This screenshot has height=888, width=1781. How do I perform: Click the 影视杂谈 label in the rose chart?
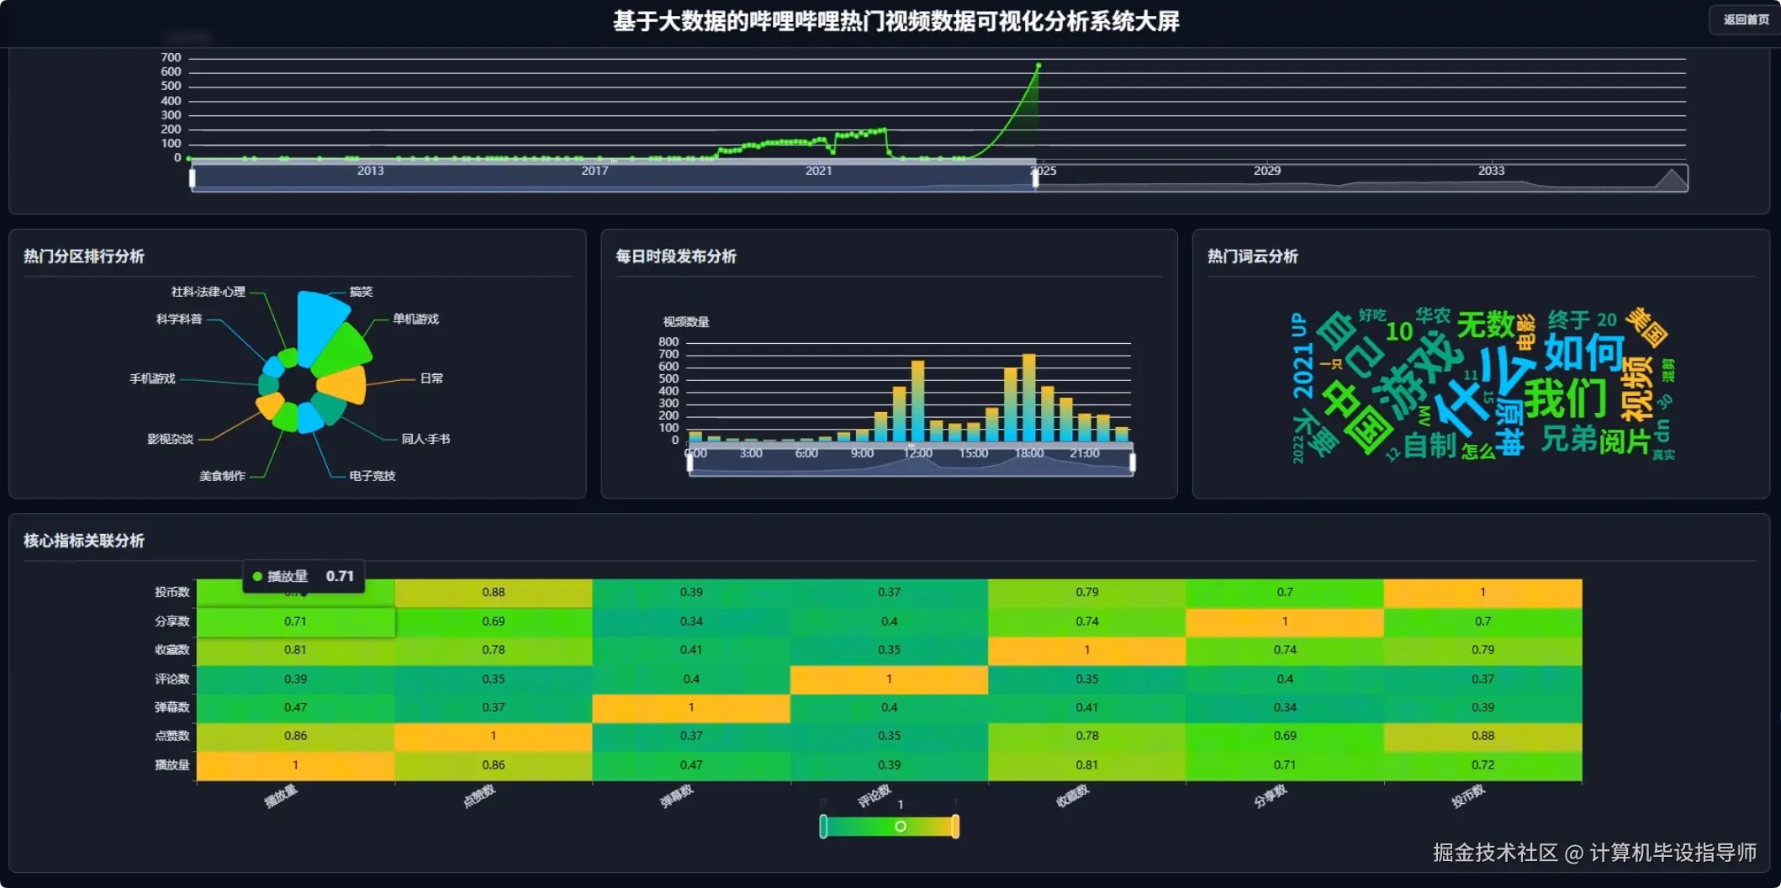point(170,439)
